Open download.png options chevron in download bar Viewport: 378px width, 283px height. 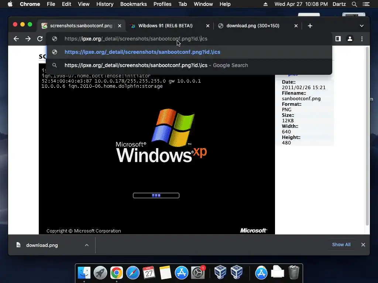point(87,245)
